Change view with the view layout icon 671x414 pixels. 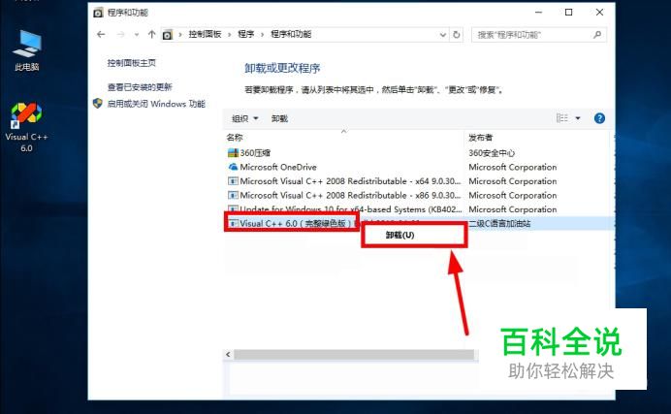tap(561, 118)
